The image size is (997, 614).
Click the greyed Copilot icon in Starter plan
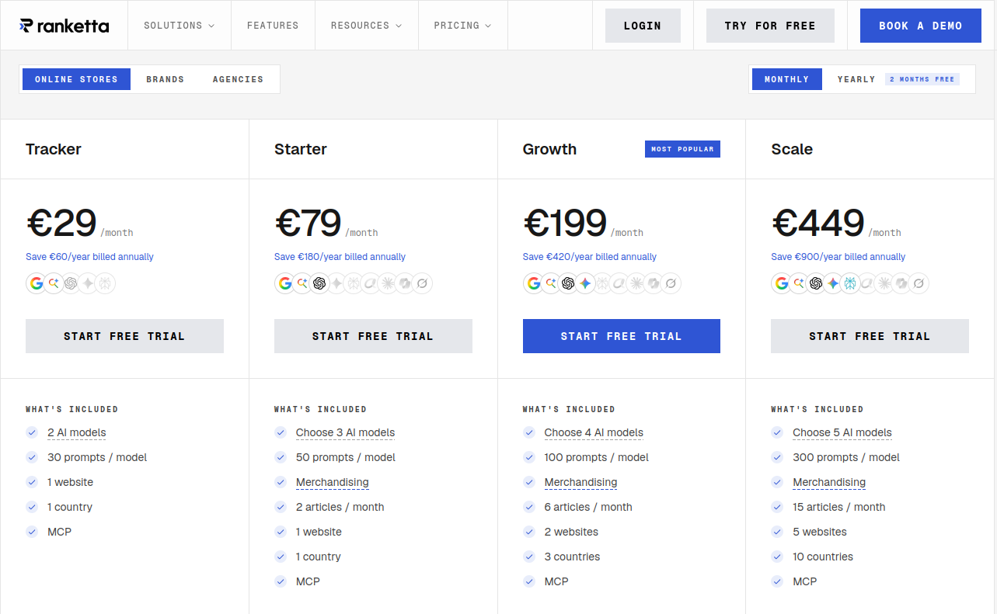405,283
